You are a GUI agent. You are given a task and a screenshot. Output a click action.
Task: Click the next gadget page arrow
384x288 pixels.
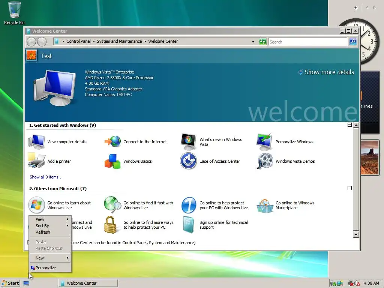[375, 8]
